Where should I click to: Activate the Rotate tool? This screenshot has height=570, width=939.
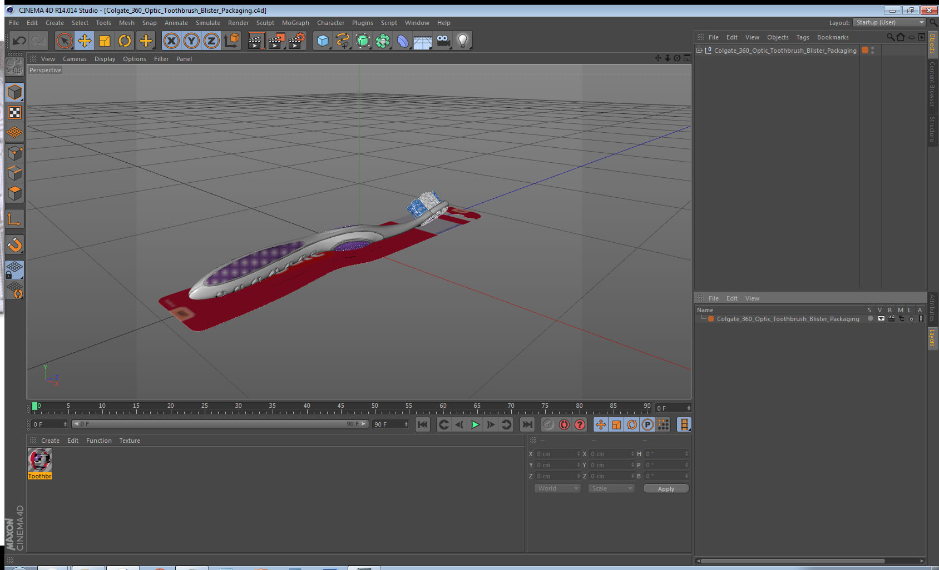click(x=125, y=41)
